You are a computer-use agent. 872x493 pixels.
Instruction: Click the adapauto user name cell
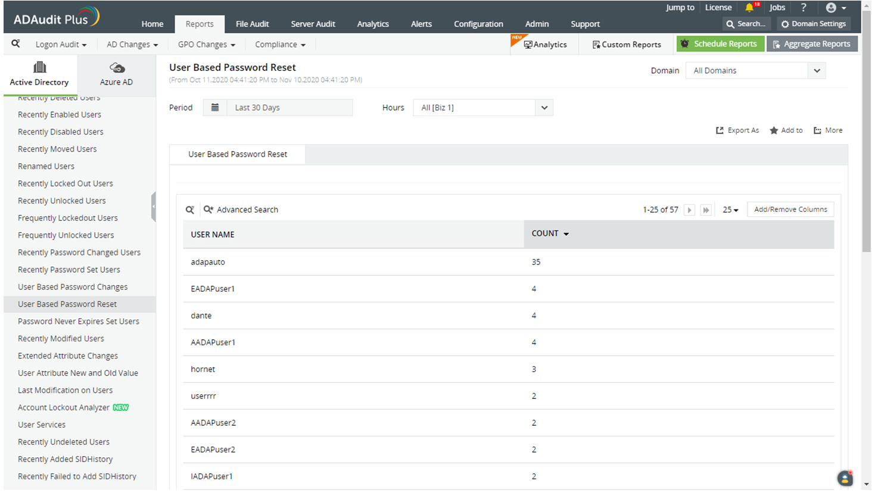[208, 262]
